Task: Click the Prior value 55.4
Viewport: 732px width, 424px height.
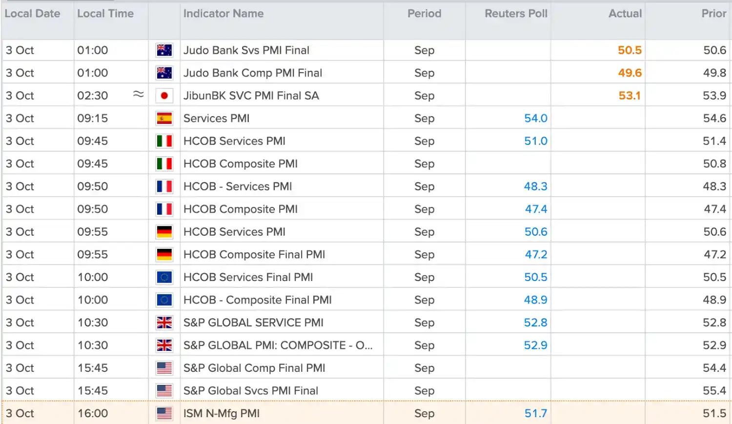Action: [x=714, y=390]
